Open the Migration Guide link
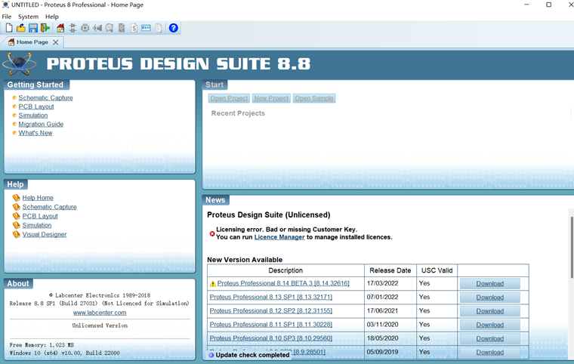 (41, 124)
